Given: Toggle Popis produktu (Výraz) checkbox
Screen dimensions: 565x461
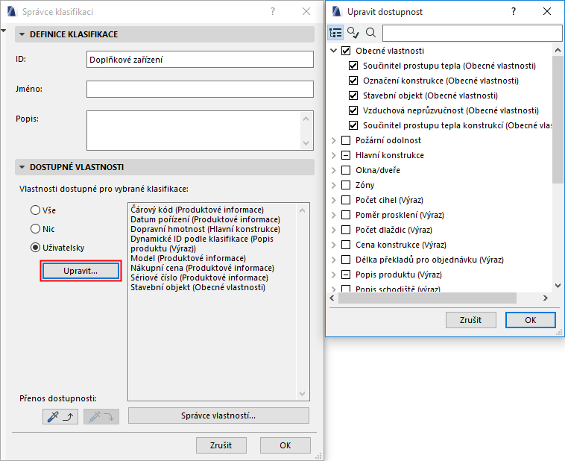Looking at the screenshot, I should click(x=346, y=275).
